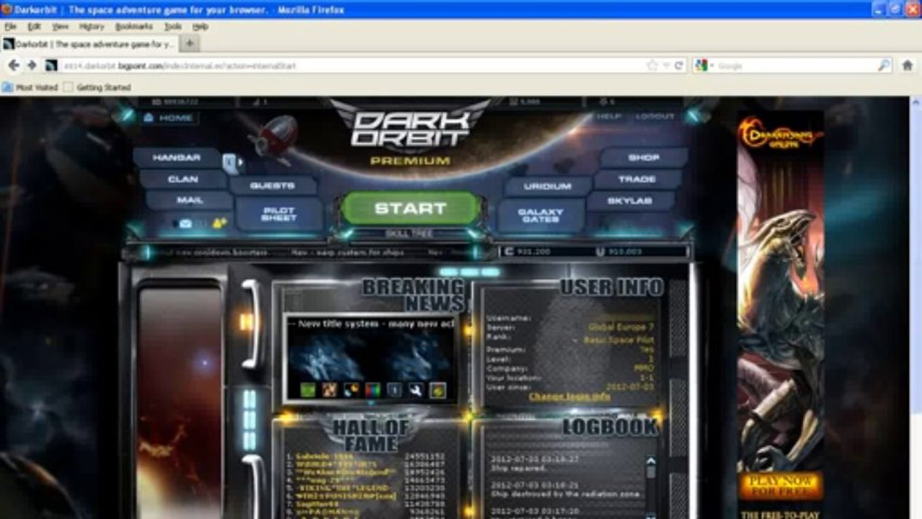Open the SKILL TREE below Start

click(x=409, y=234)
